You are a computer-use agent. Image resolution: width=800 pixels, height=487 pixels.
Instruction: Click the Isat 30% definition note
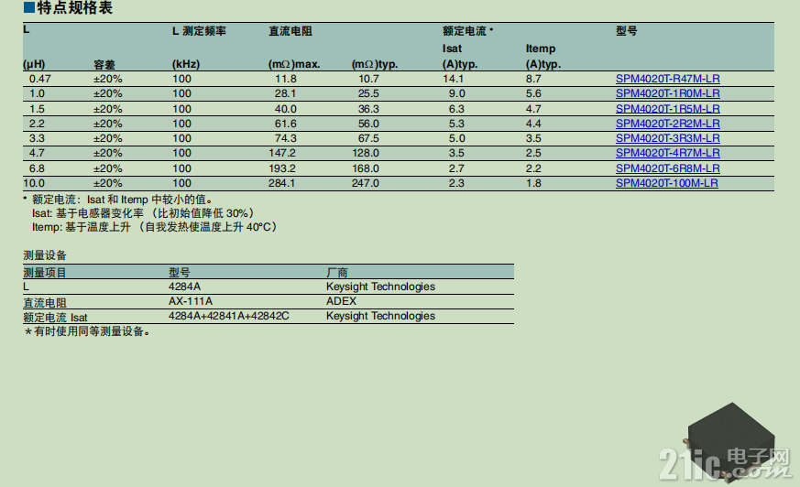143,213
